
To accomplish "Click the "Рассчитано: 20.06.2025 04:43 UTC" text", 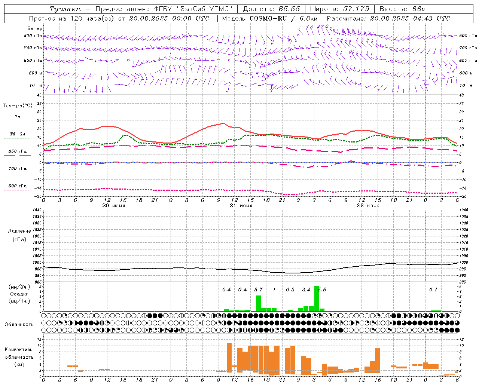I will 388,18.
